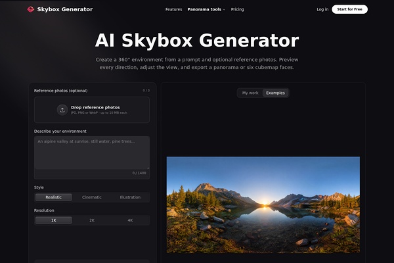This screenshot has height=263, width=394.
Task: Open the Features page
Action: 173,9
